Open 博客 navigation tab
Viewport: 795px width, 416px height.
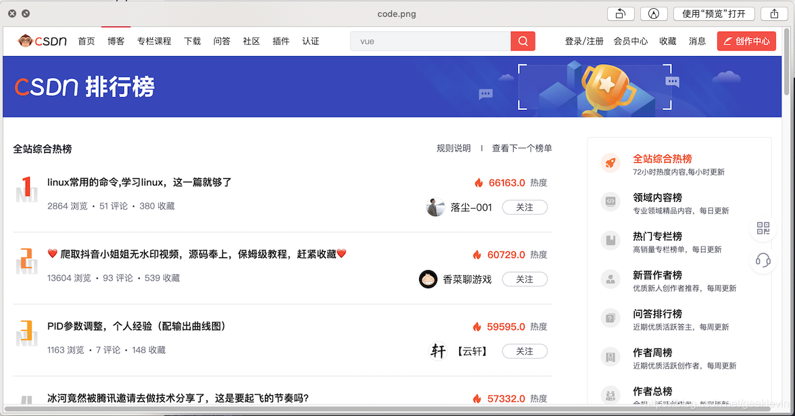(x=116, y=41)
